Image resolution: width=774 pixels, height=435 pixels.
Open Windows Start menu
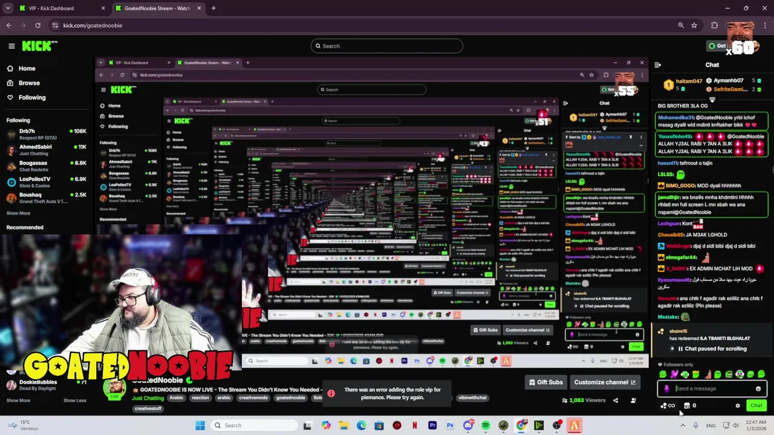pos(200,425)
